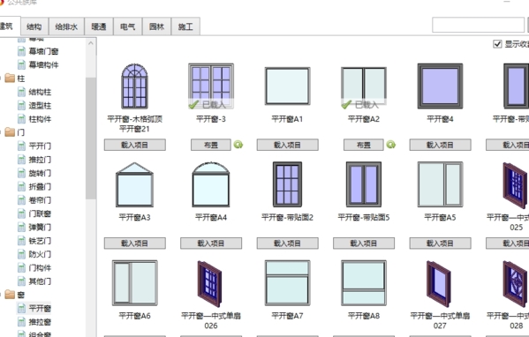Click 布置 under 平开窗A2
The width and height of the screenshot is (529, 337).
click(364, 145)
